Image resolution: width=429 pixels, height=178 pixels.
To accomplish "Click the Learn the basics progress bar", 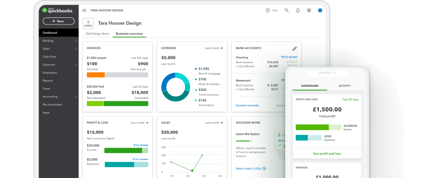I will [x=244, y=141].
